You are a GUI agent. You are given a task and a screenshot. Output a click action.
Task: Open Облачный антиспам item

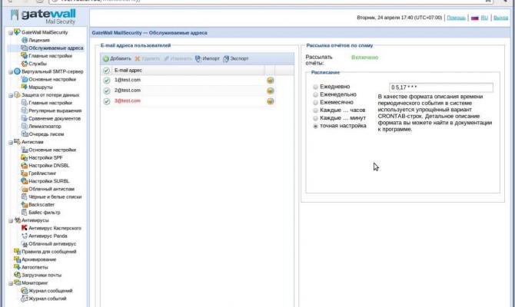[51, 189]
